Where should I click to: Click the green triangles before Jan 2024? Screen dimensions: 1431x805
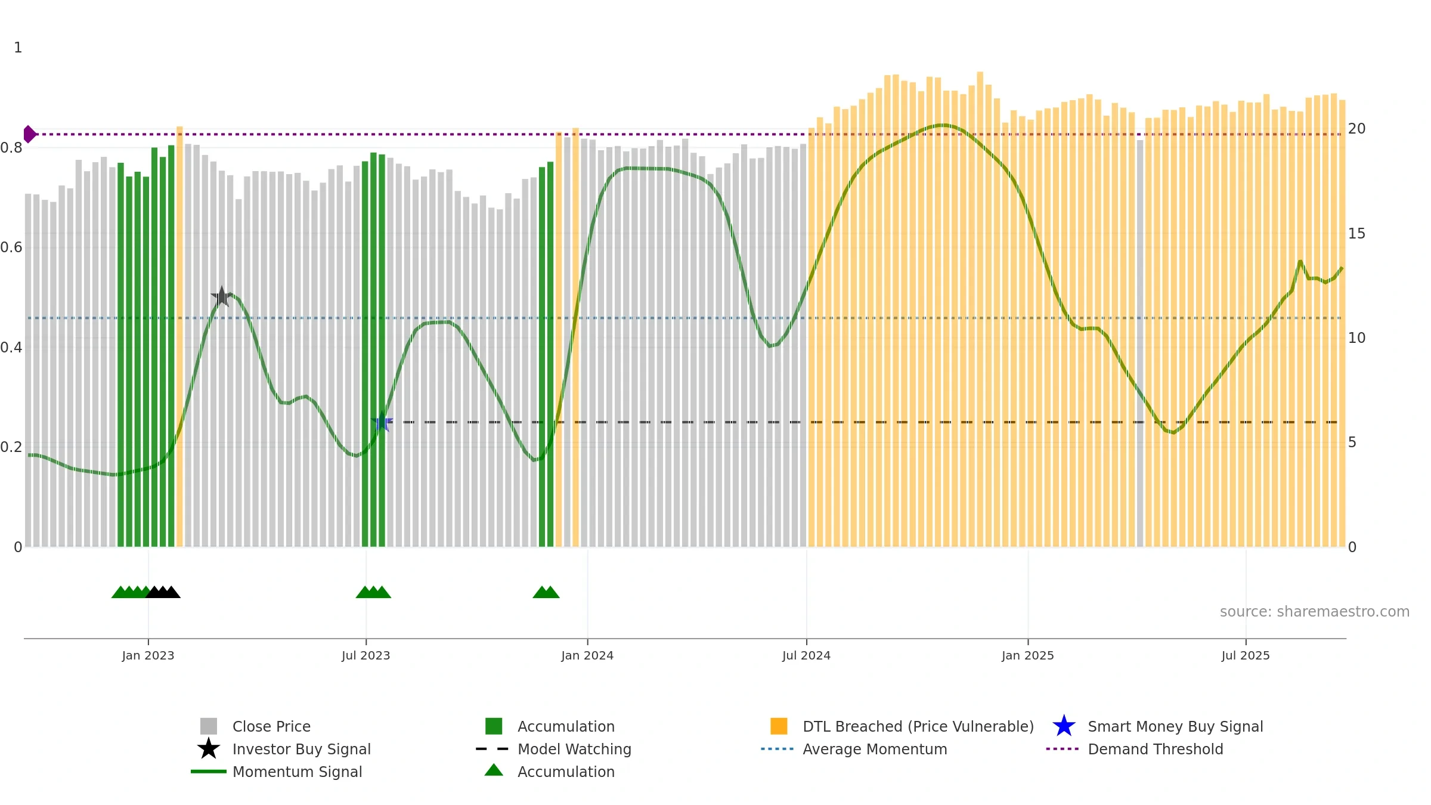pos(546,592)
